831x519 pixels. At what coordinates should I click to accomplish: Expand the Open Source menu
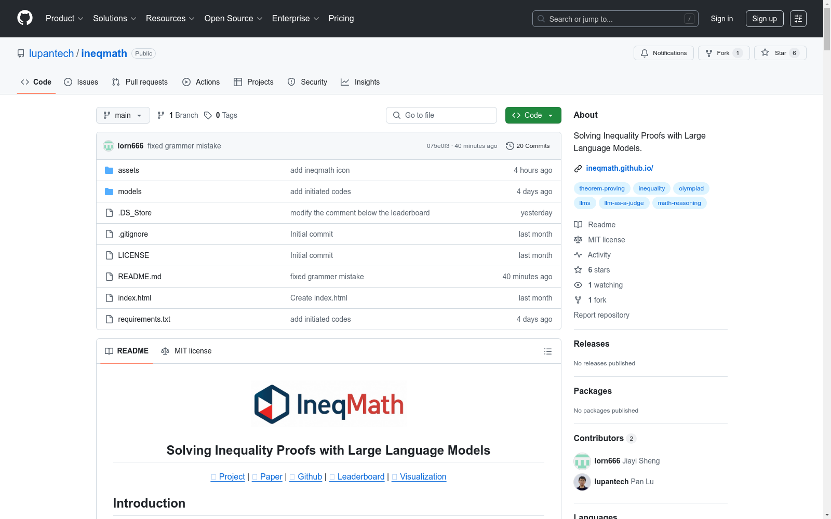tap(233, 19)
